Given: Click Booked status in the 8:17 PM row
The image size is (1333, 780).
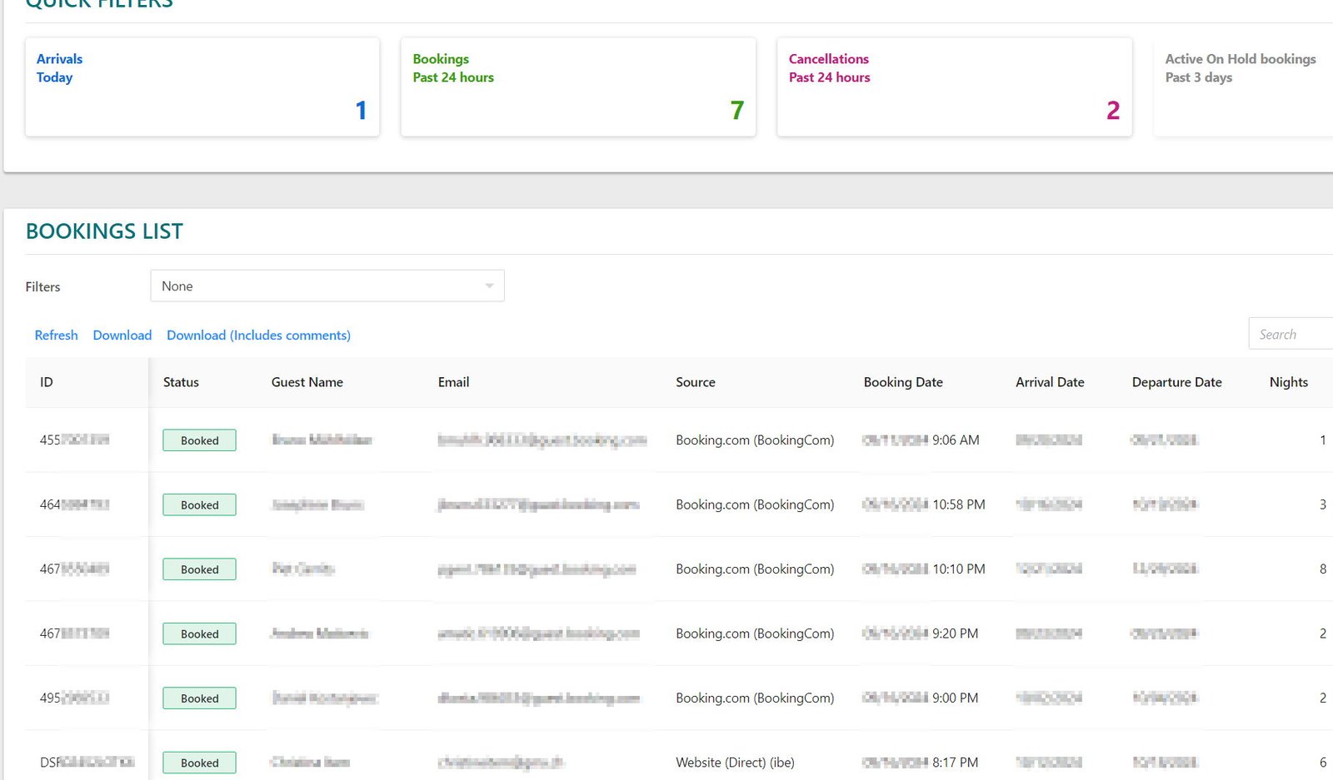Looking at the screenshot, I should click(x=199, y=763).
